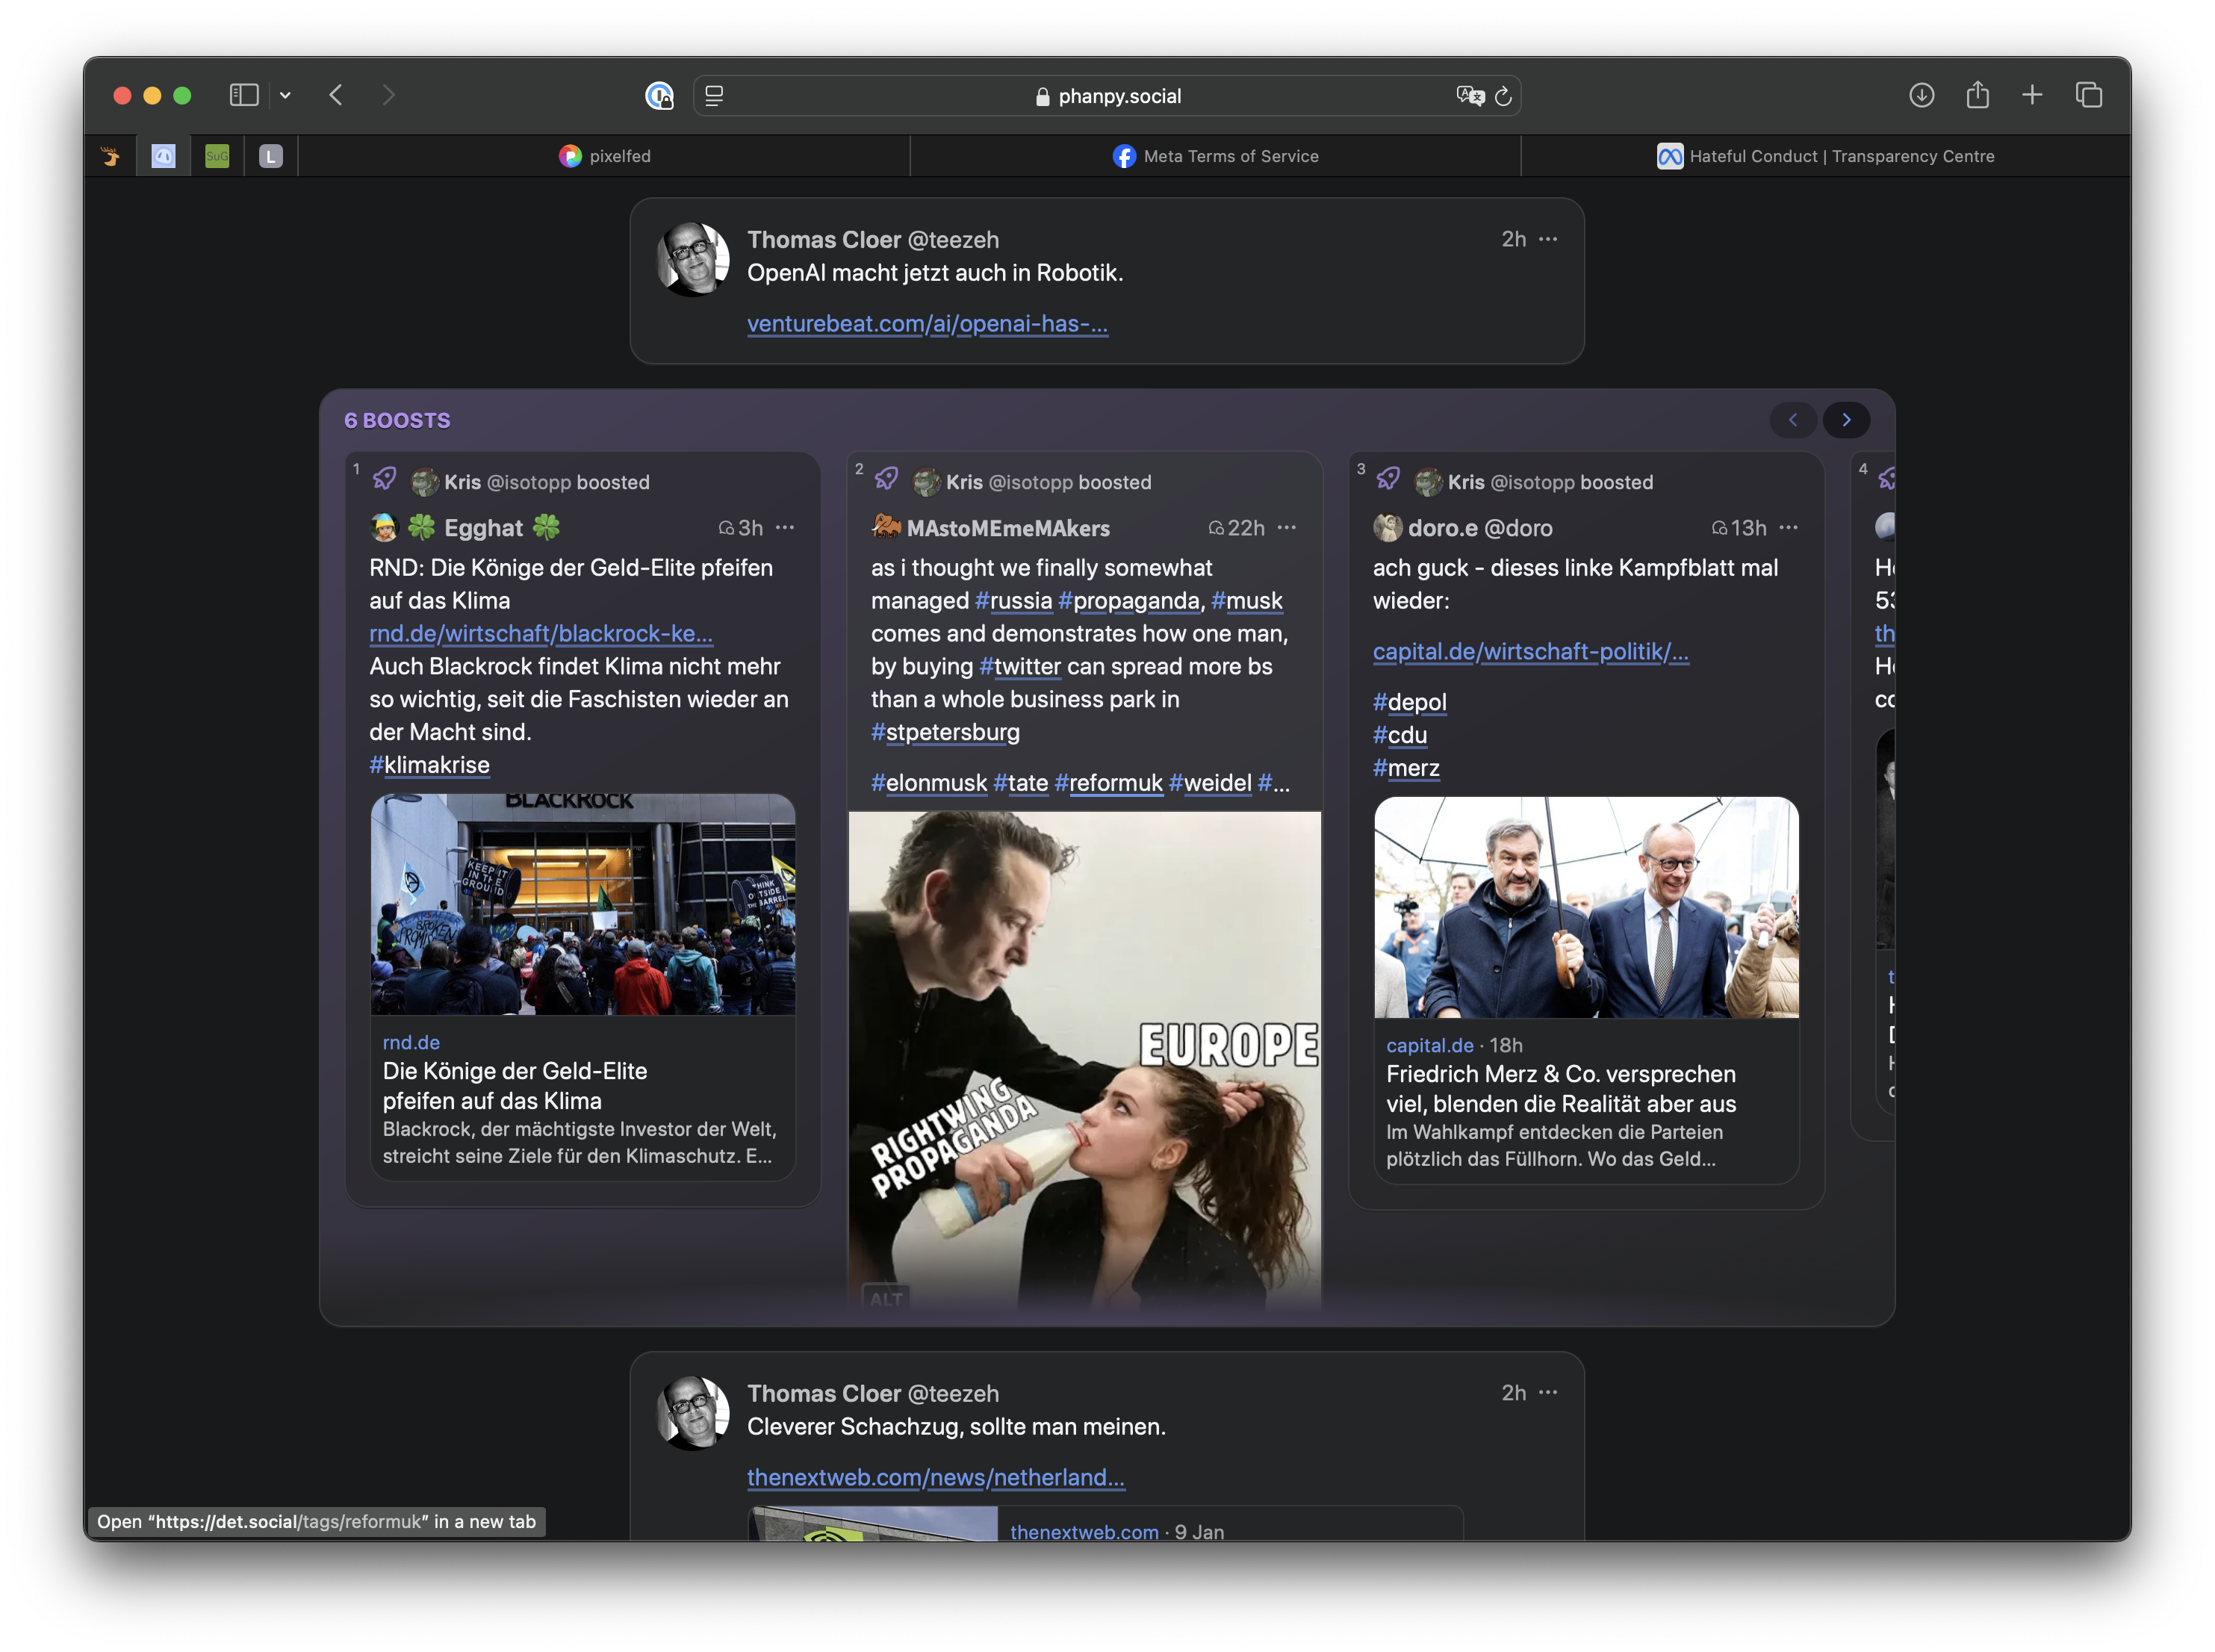Show the tab overview

(2089, 95)
